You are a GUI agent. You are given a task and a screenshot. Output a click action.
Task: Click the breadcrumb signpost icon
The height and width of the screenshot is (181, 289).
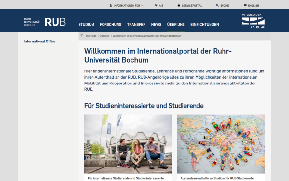[x=82, y=35]
